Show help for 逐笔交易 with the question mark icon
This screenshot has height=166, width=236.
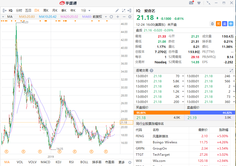pyautogui.click(x=151, y=70)
